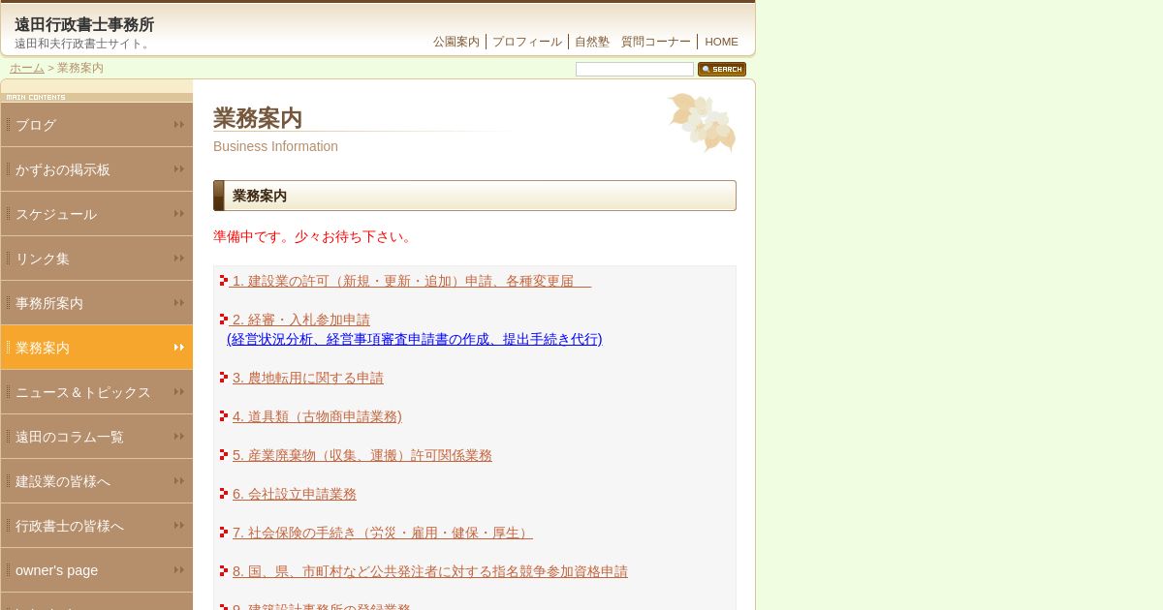Click the blue 経営状況分析 sub-link
The image size is (1163, 610).
(415, 339)
